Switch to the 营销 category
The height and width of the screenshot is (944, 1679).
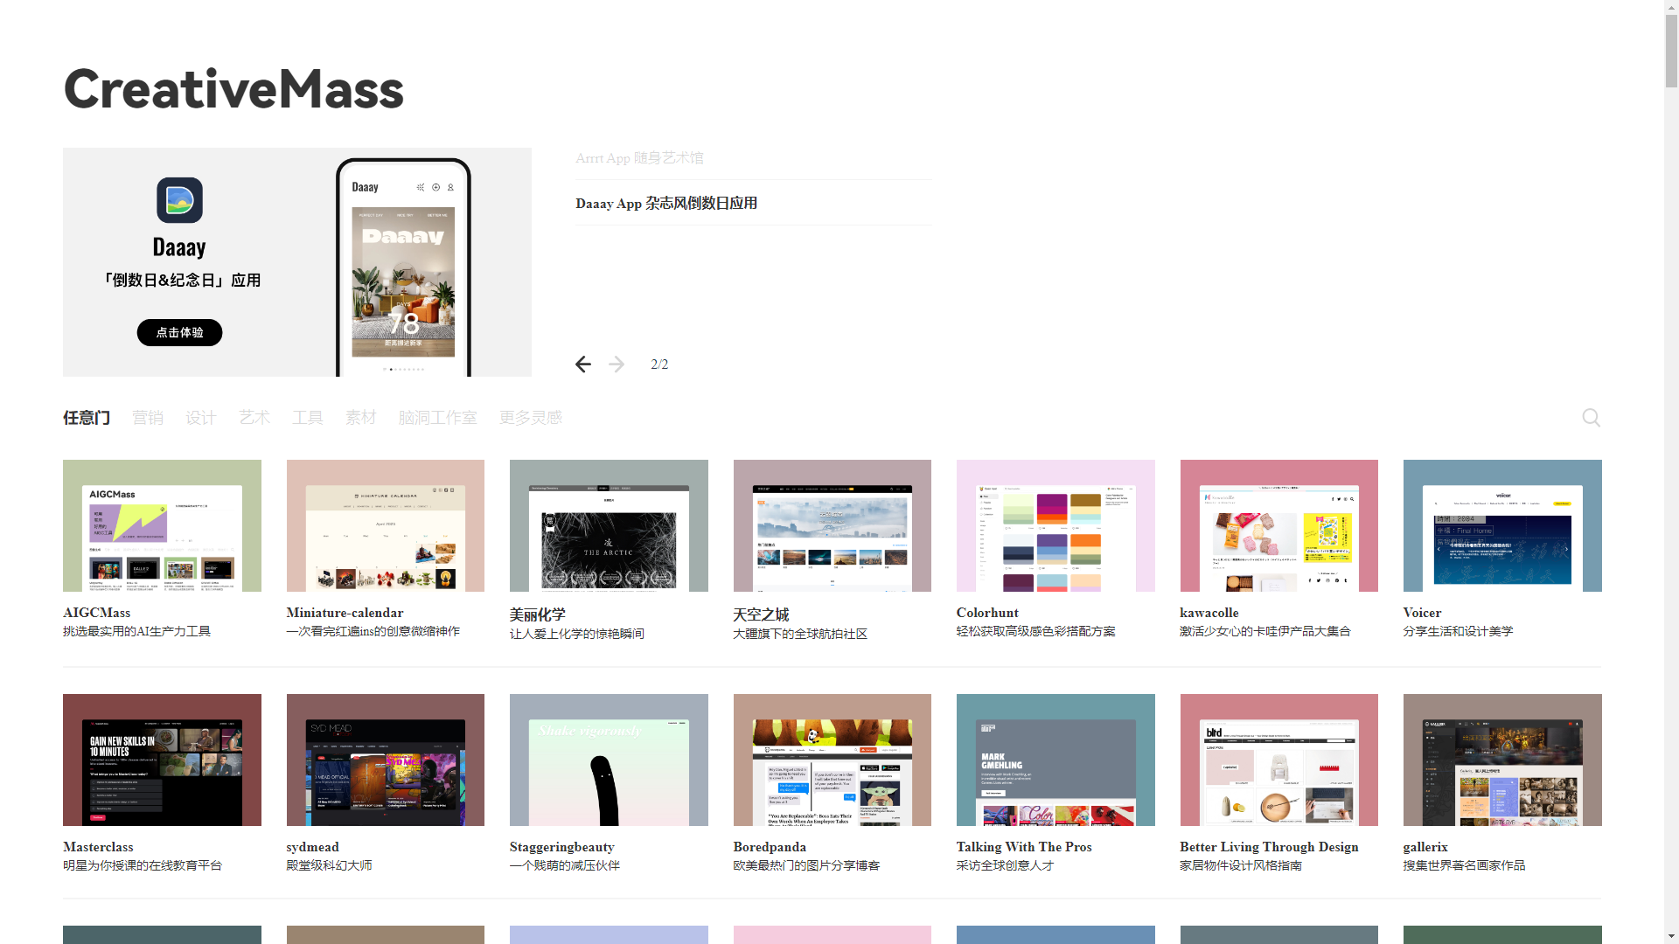[147, 418]
